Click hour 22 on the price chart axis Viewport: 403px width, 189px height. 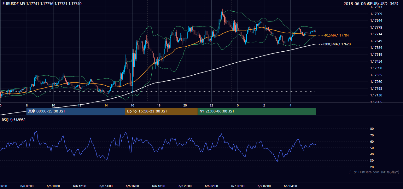tap(211, 106)
